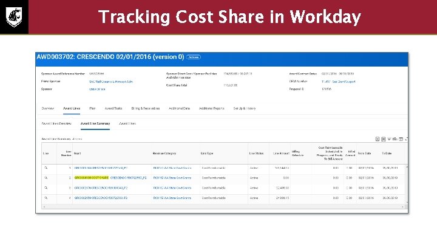
Task: Click the table scrollbar left arrow
Action: click(44, 207)
